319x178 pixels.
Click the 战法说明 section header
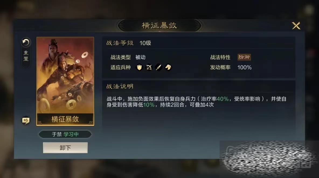tap(120, 87)
